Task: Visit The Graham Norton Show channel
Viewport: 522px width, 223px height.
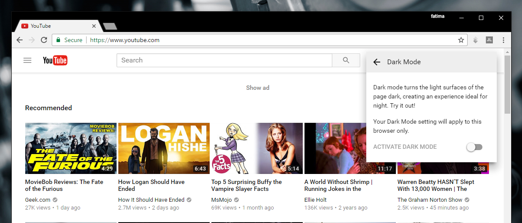Action: pyautogui.click(x=430, y=200)
